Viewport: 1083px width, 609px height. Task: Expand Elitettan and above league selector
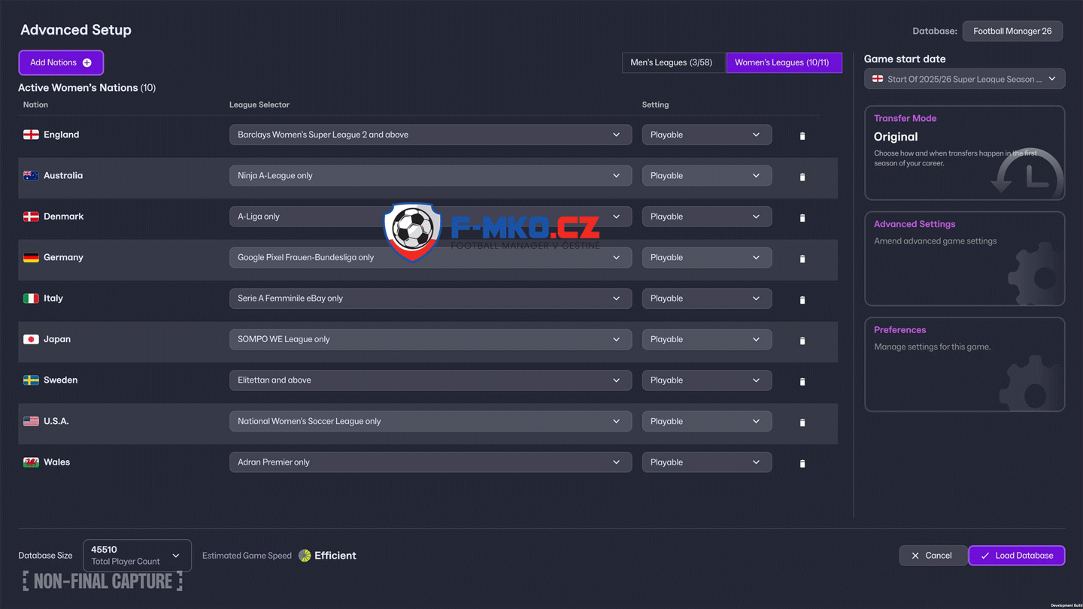point(430,380)
